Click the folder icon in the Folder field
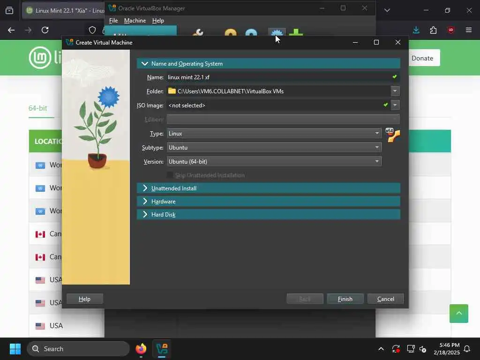Image resolution: width=480 pixels, height=360 pixels. (x=172, y=91)
